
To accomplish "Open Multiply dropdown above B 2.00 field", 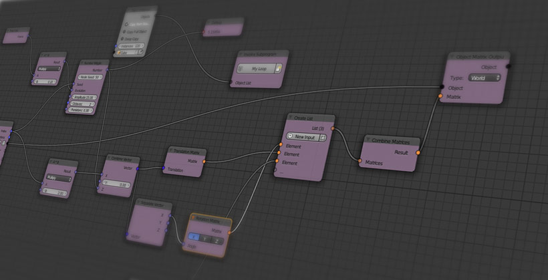I will pyautogui.click(x=59, y=178).
